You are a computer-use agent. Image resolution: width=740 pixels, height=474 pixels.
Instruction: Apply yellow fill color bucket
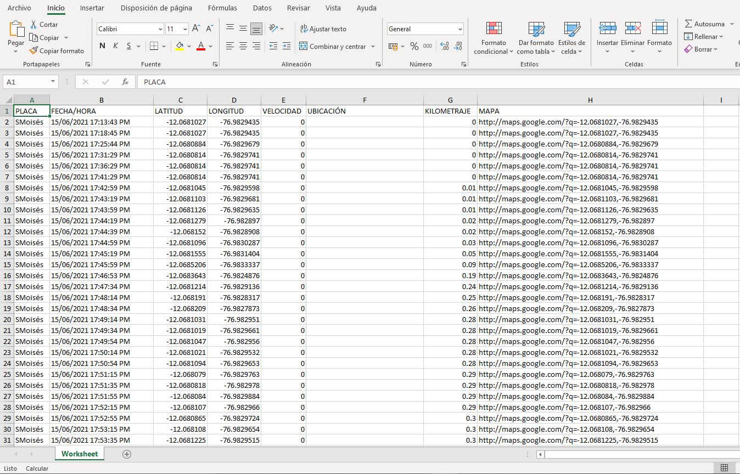[x=180, y=46]
